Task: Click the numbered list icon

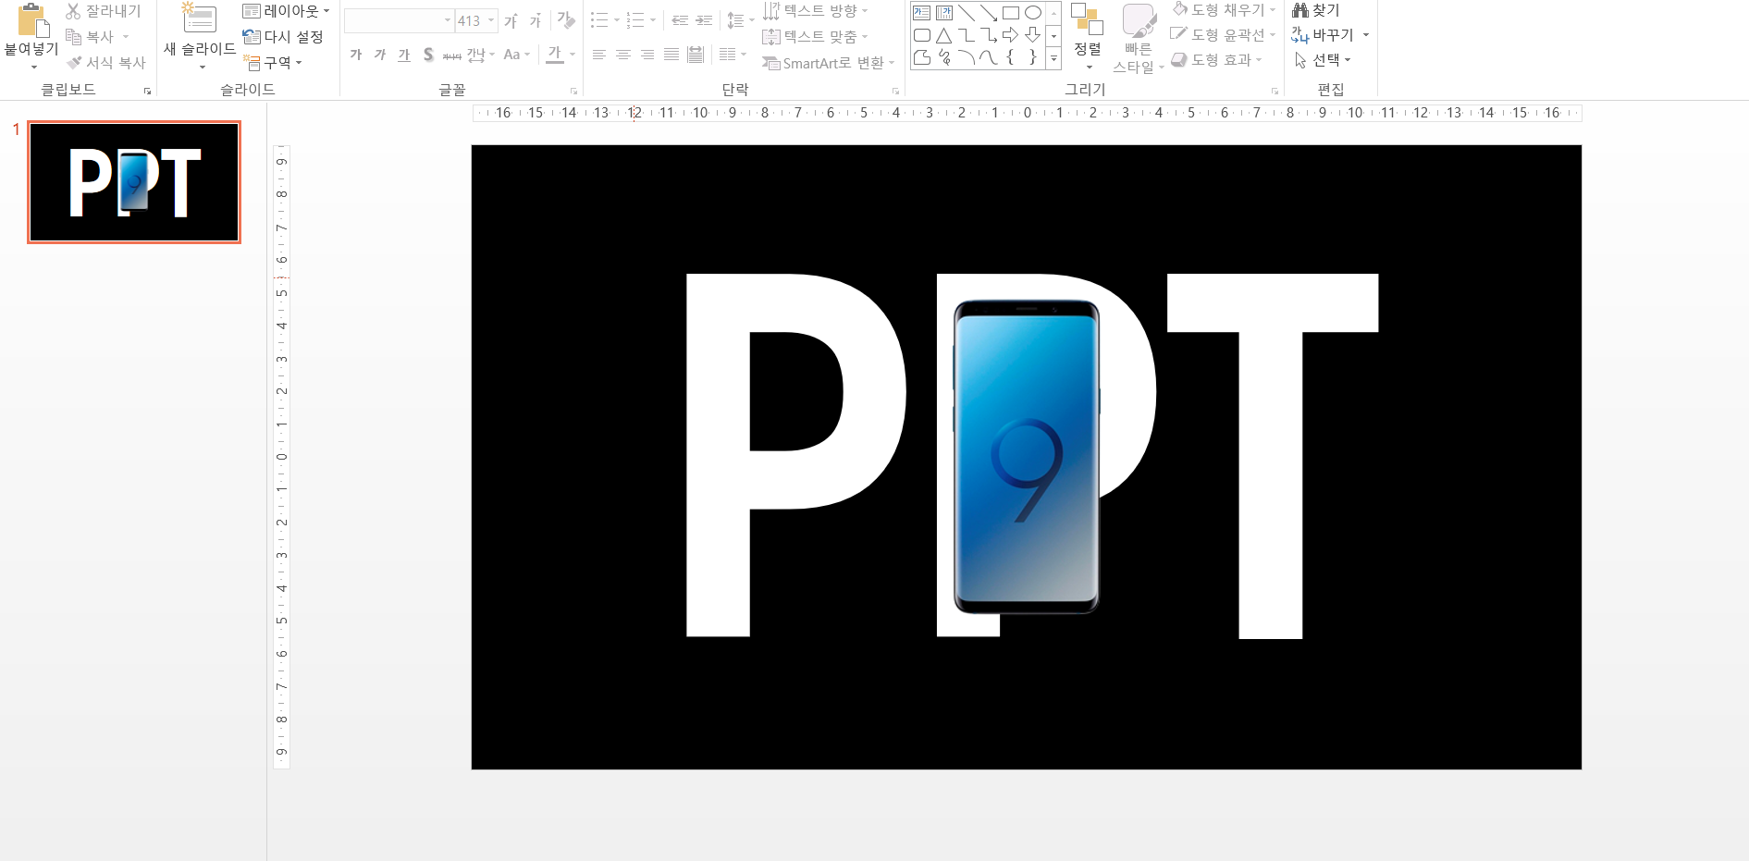Action: click(x=634, y=20)
